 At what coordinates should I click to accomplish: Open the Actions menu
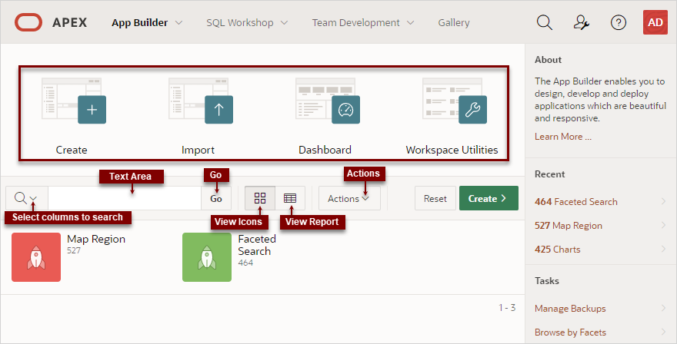coord(349,198)
